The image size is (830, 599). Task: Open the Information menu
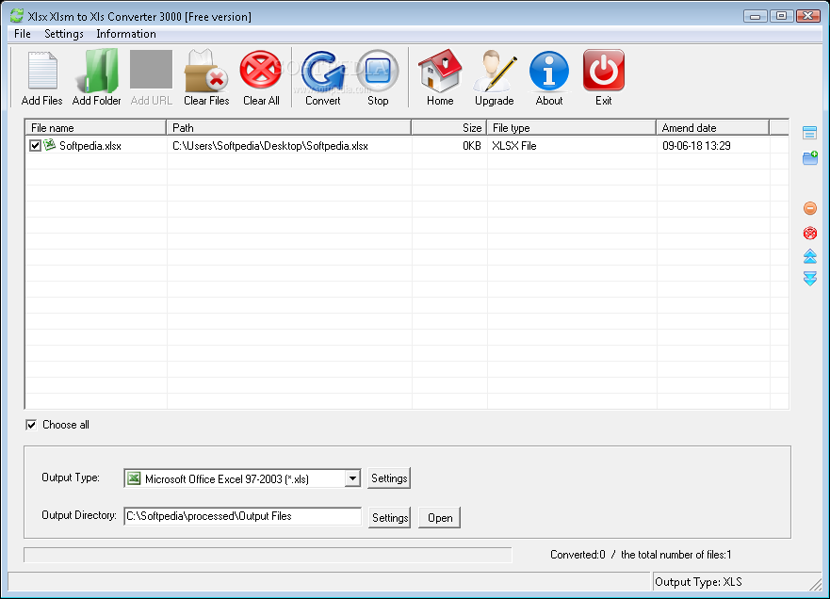126,34
